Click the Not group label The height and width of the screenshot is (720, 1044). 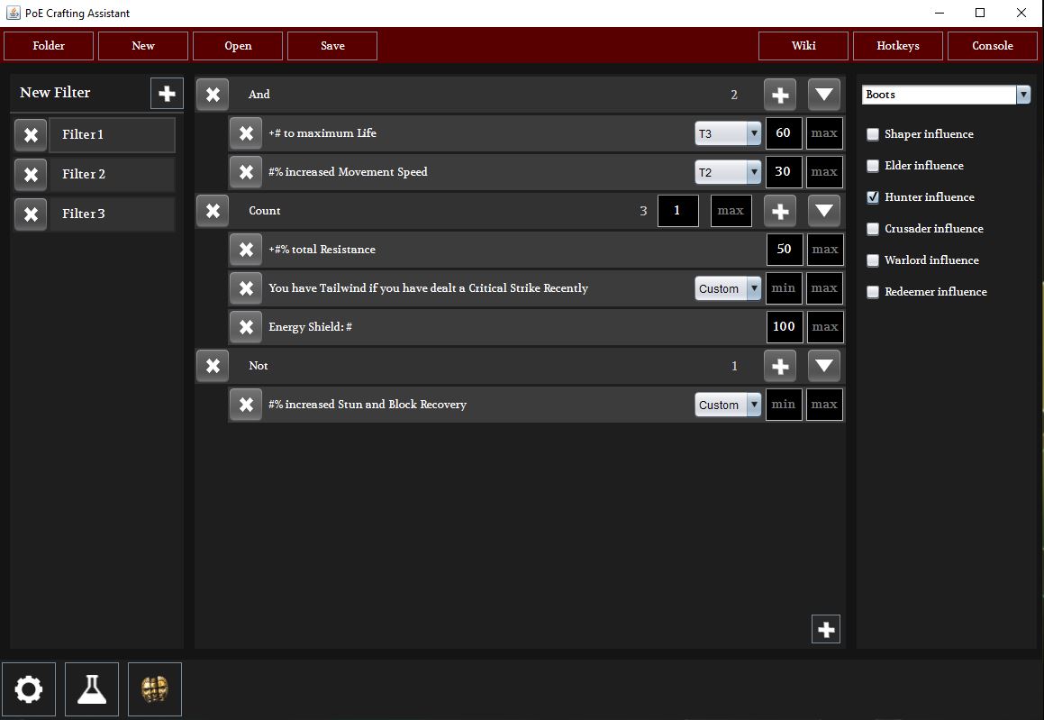pos(259,366)
